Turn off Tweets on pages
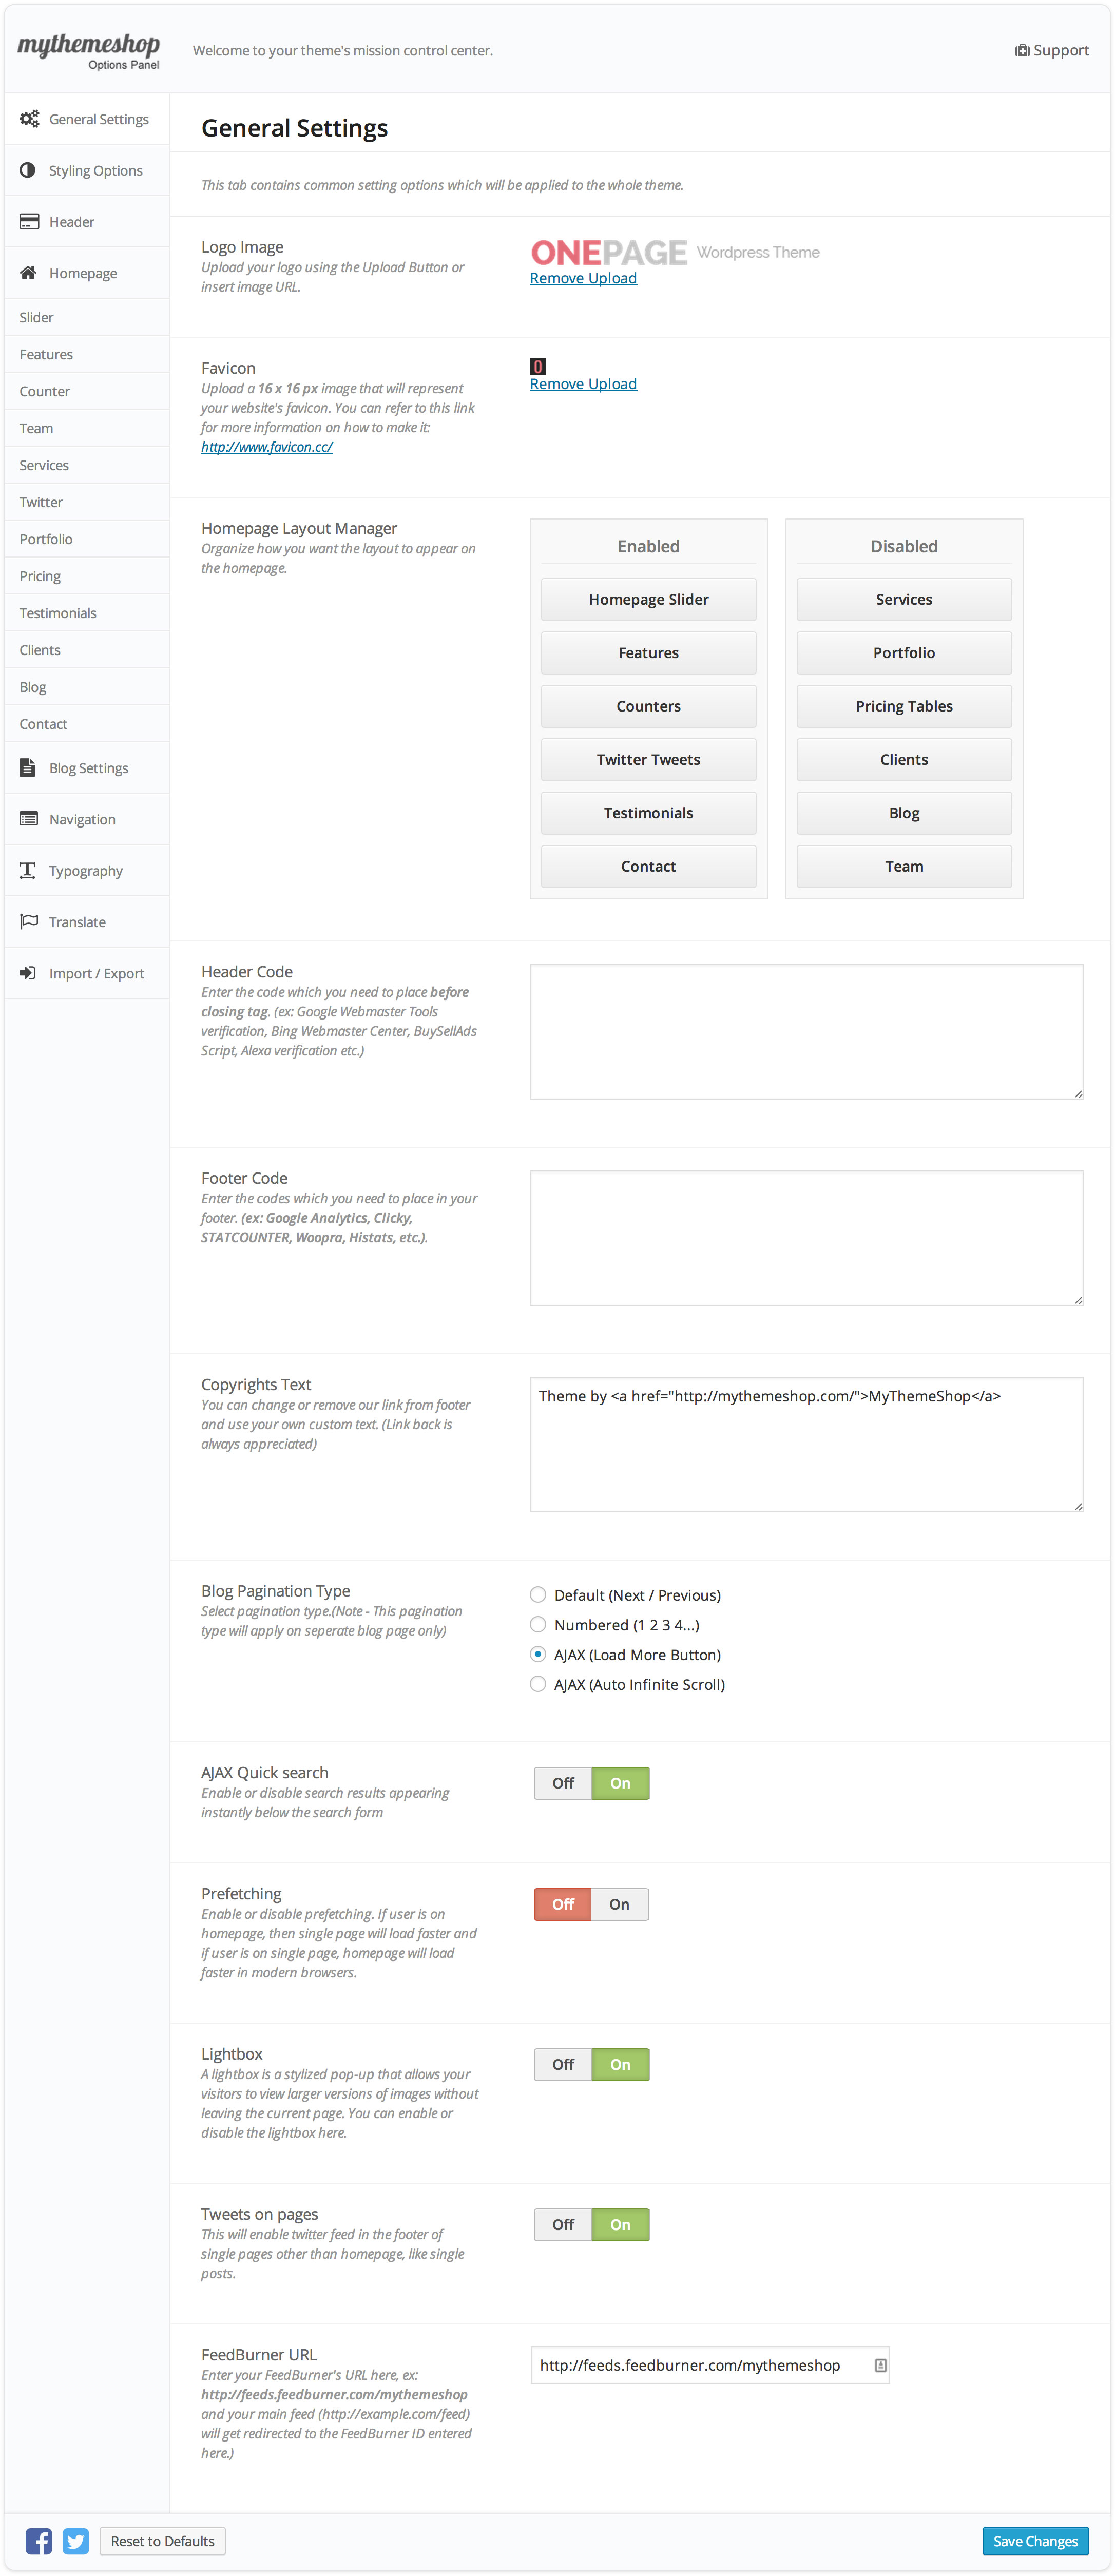Image resolution: width=1115 pixels, height=2576 pixels. [563, 2224]
